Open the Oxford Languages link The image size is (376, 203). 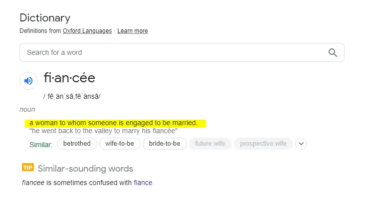coord(87,31)
